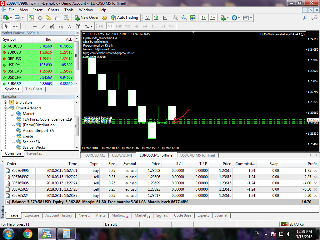Screen dimensions: 320x240
Task: Toggle the AutoTrading button
Action: 124,18
